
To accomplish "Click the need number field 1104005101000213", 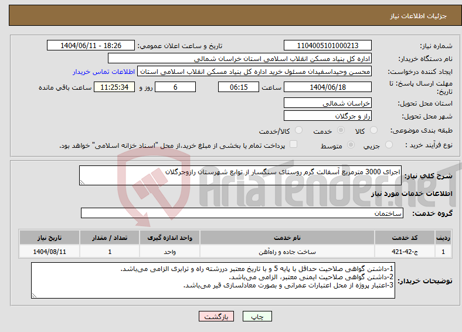I will tap(327, 45).
